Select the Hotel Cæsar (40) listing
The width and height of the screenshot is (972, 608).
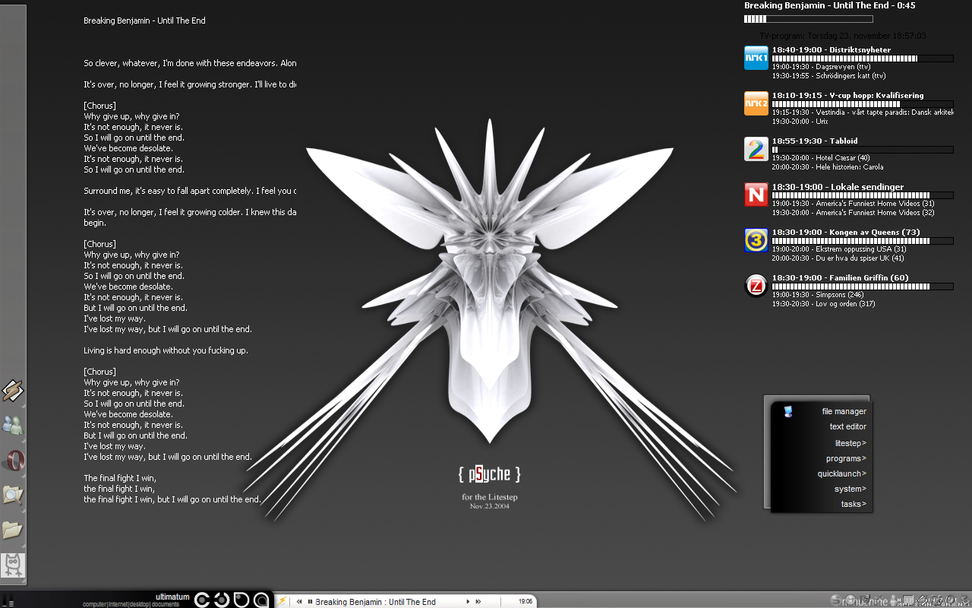point(821,158)
